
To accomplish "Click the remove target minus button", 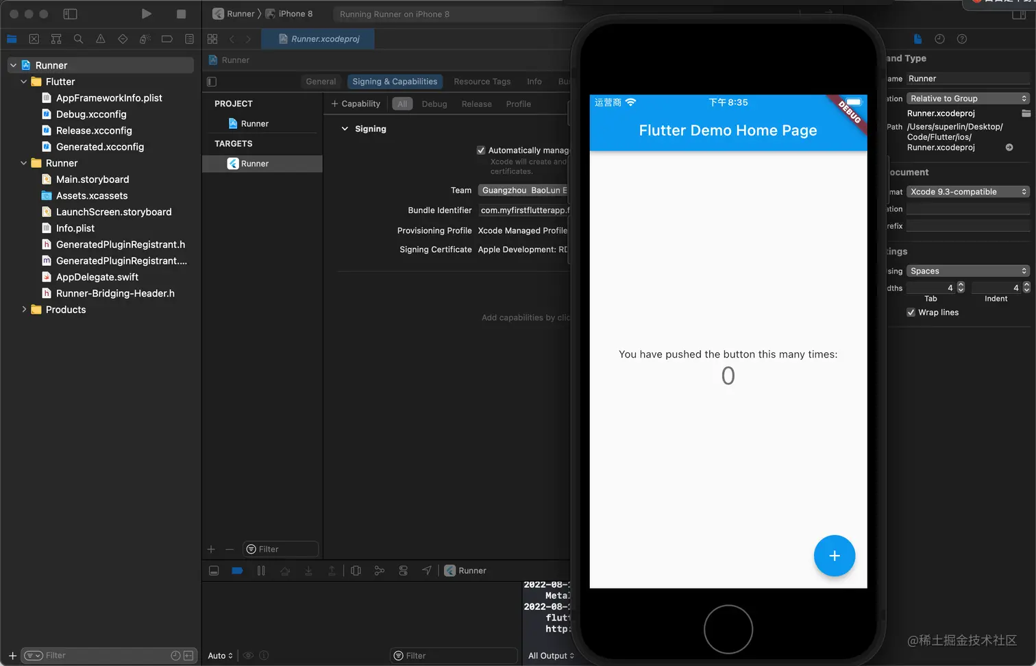I will click(x=230, y=550).
